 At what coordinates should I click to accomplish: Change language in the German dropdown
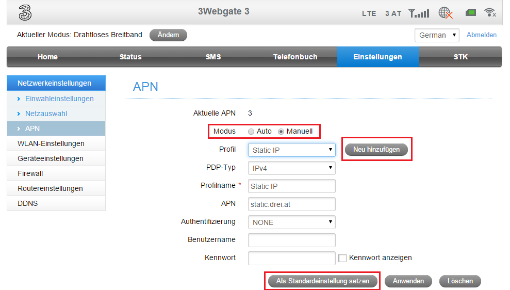(x=436, y=35)
